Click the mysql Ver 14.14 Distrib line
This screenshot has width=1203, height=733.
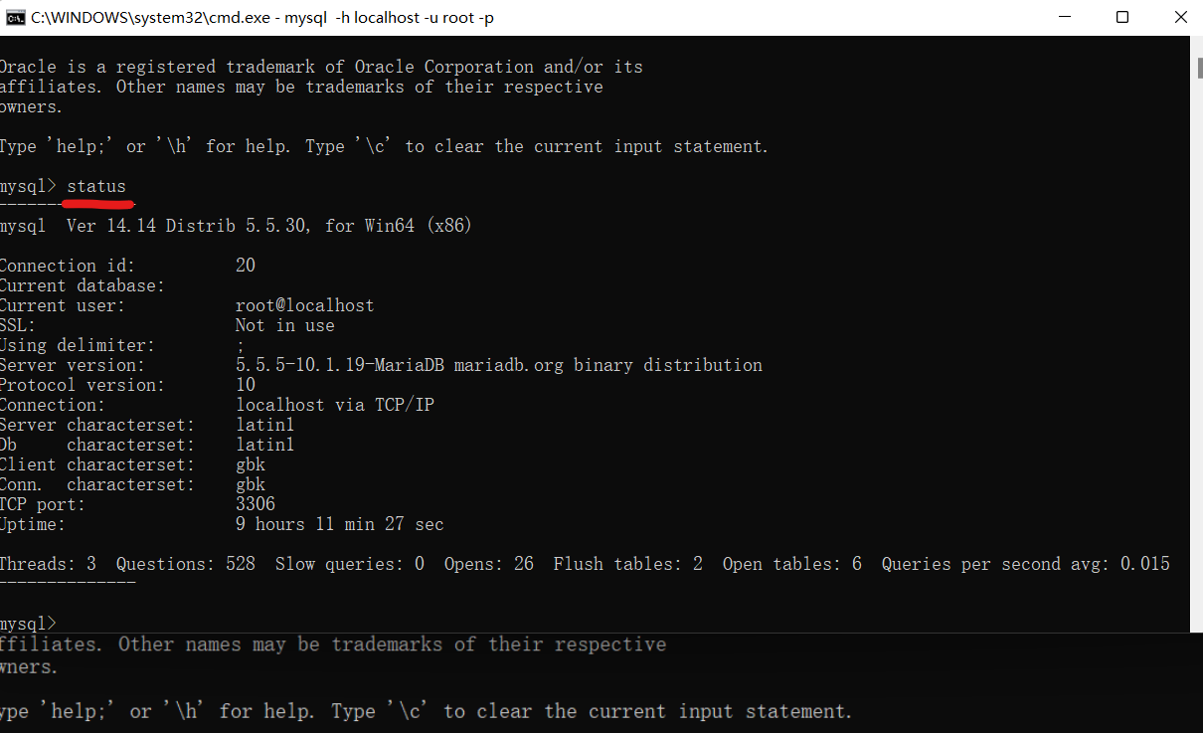[236, 226]
